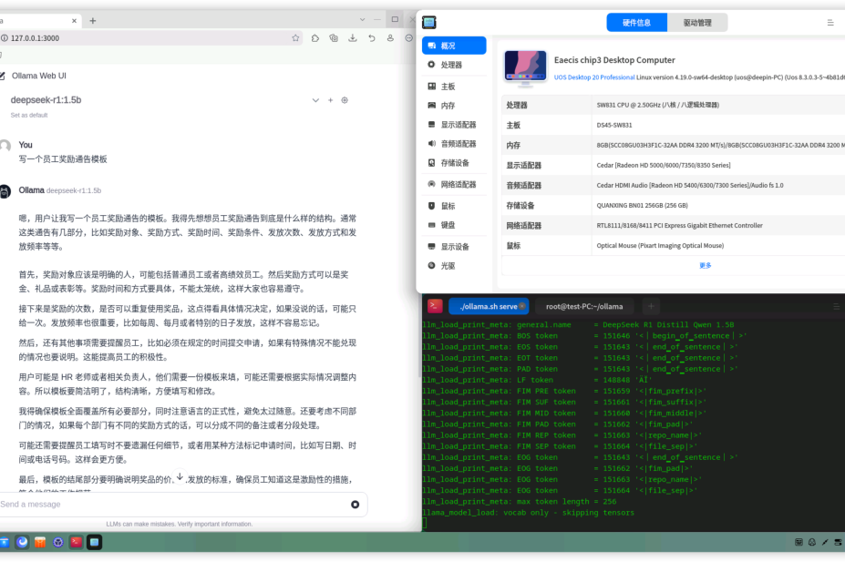Switch to the 驱动管理 tab
The image size is (845, 562).
(x=697, y=23)
